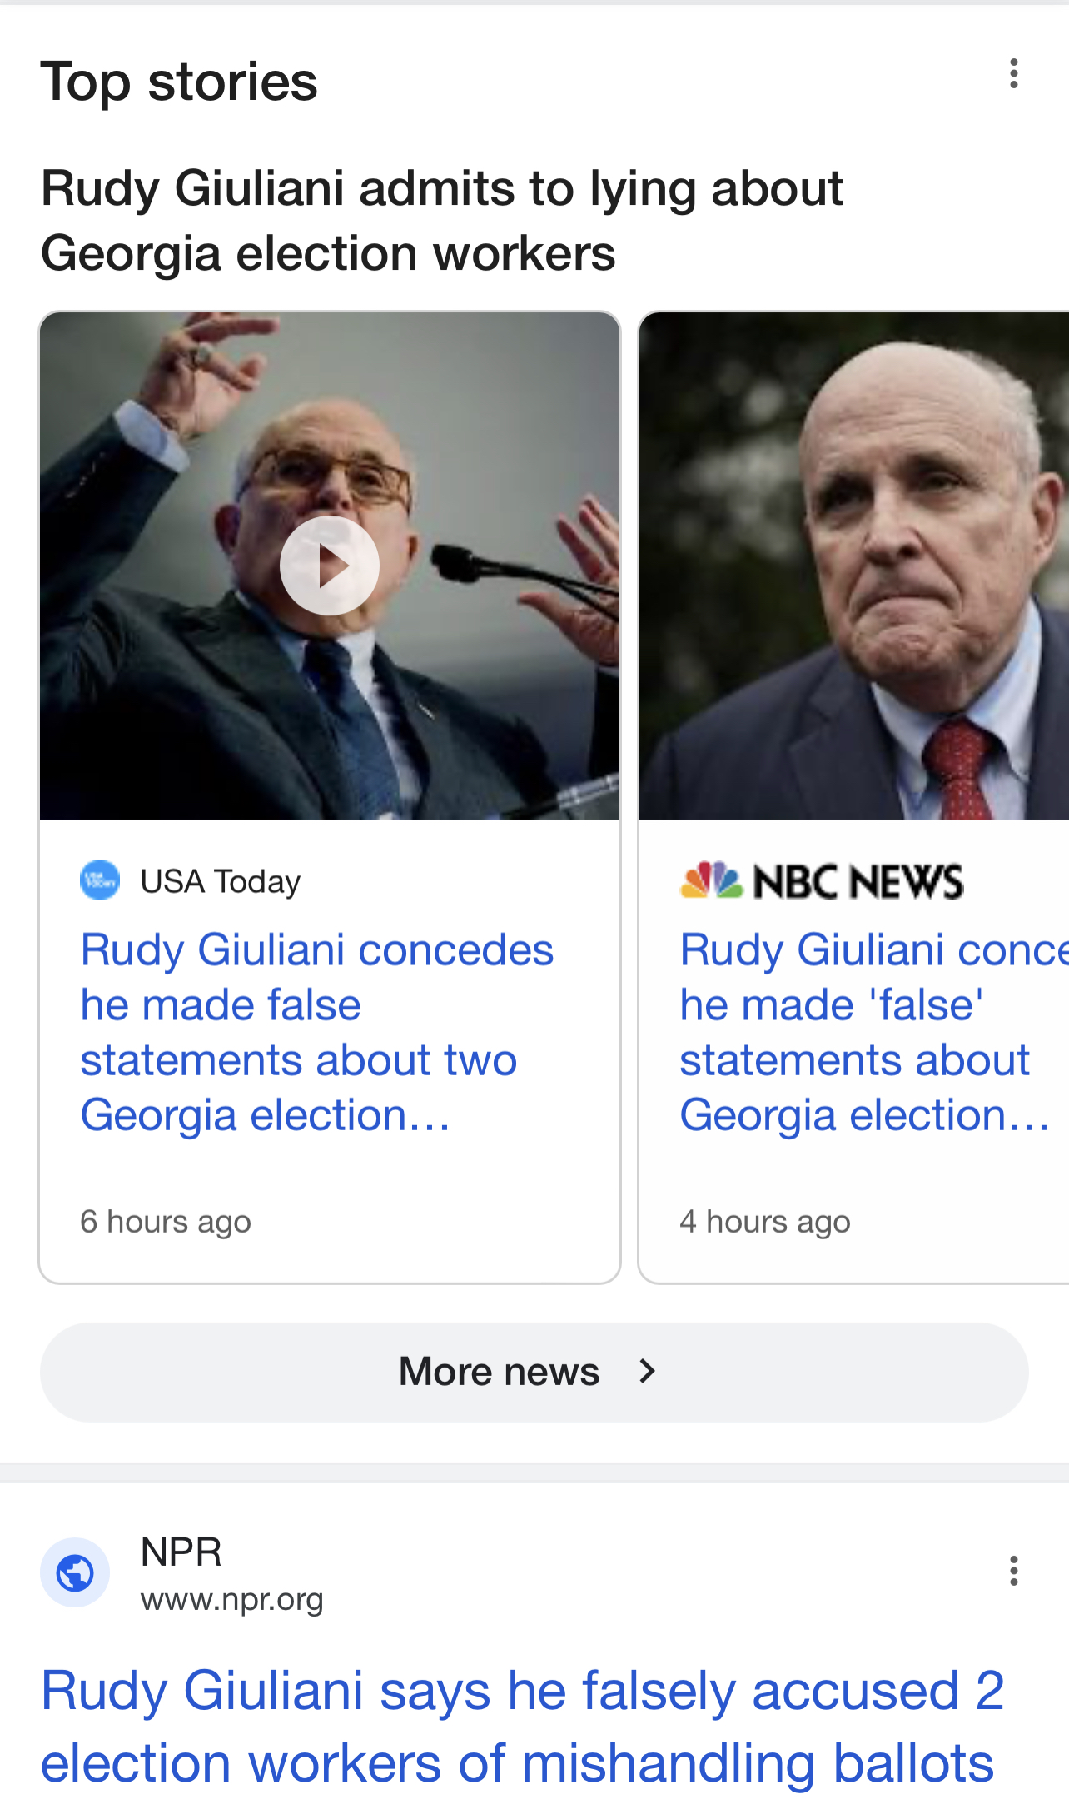The height and width of the screenshot is (1819, 1069).
Task: Click the NBC NEWS wordmark text
Action: [x=858, y=881]
